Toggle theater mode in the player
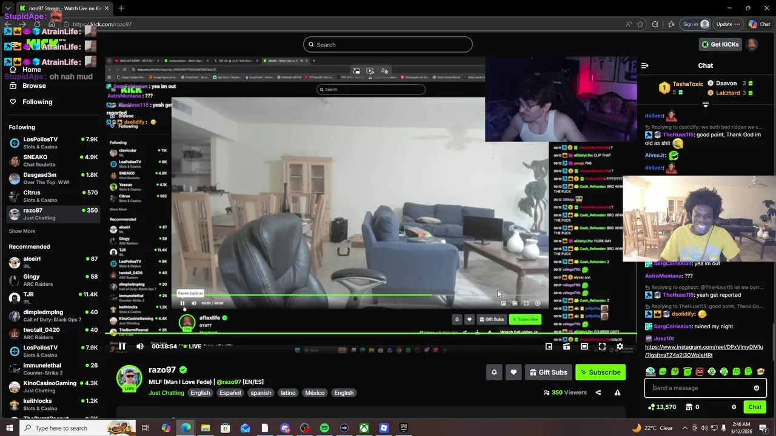Image resolution: width=776 pixels, height=436 pixels. coord(584,346)
